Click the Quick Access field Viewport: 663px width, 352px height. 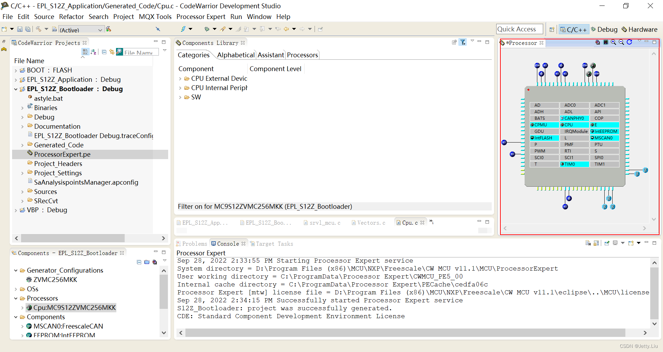[519, 29]
